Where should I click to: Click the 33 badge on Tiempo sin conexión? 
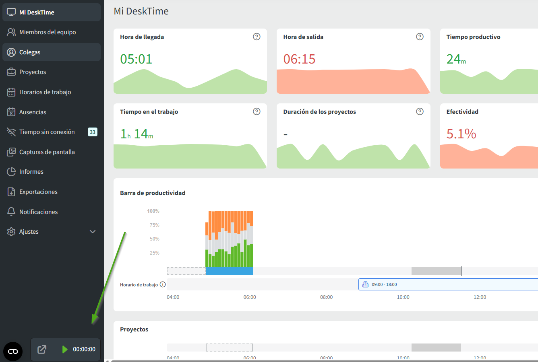[93, 132]
